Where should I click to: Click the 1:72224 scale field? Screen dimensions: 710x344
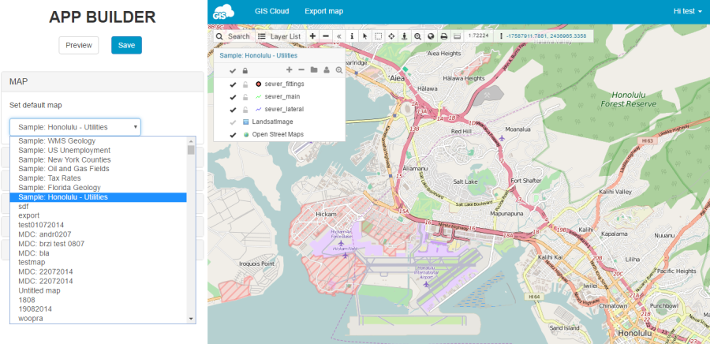click(479, 35)
